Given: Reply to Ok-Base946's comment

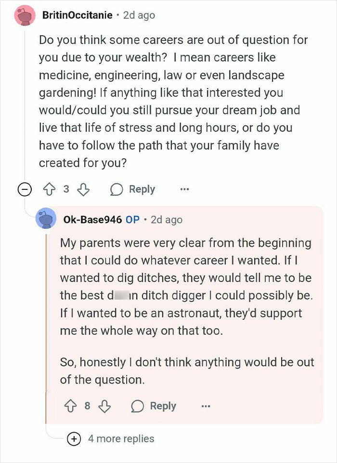Looking at the screenshot, I should click(154, 406).
